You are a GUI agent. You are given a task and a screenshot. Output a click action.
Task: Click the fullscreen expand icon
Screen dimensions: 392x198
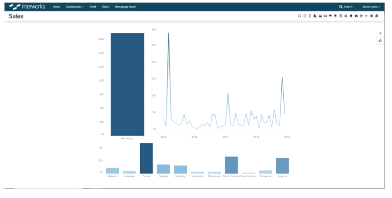coord(300,16)
